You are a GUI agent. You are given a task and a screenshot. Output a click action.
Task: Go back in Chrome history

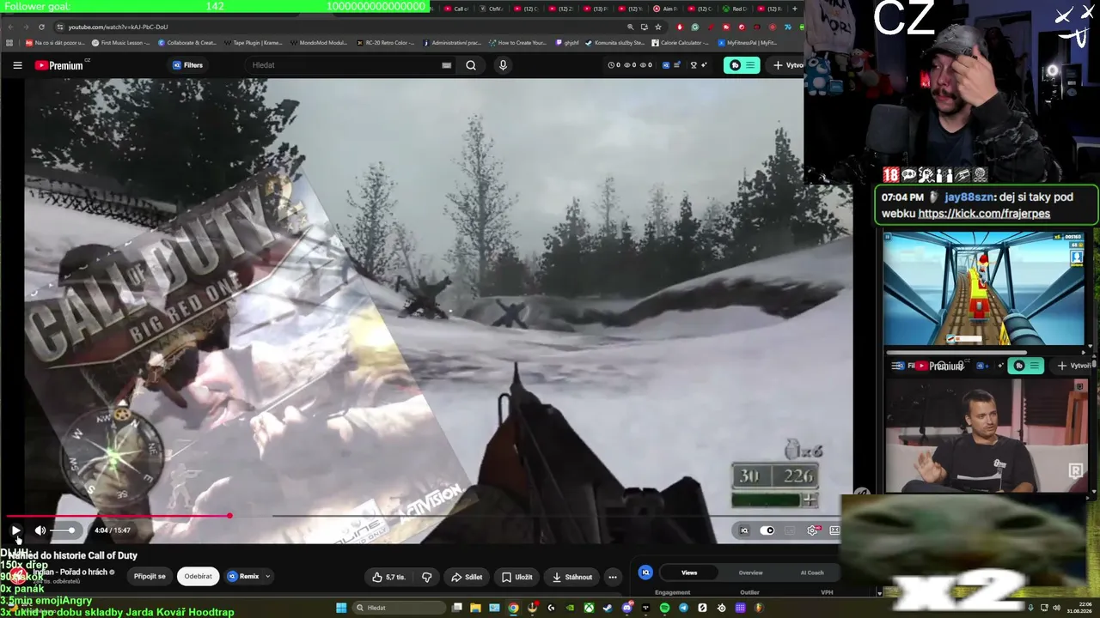click(9, 27)
